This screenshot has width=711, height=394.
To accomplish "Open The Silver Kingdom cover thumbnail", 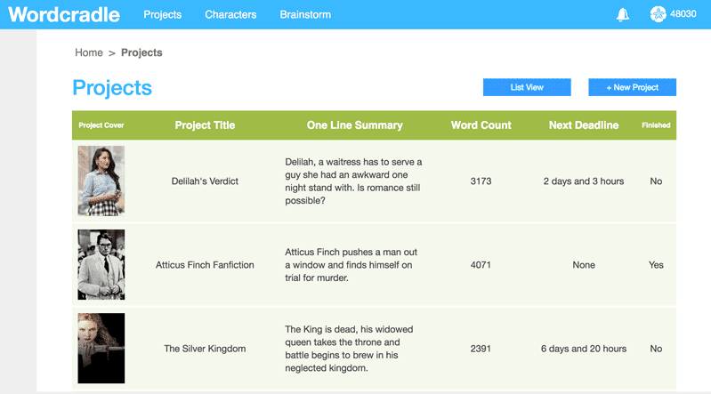I will [101, 349].
